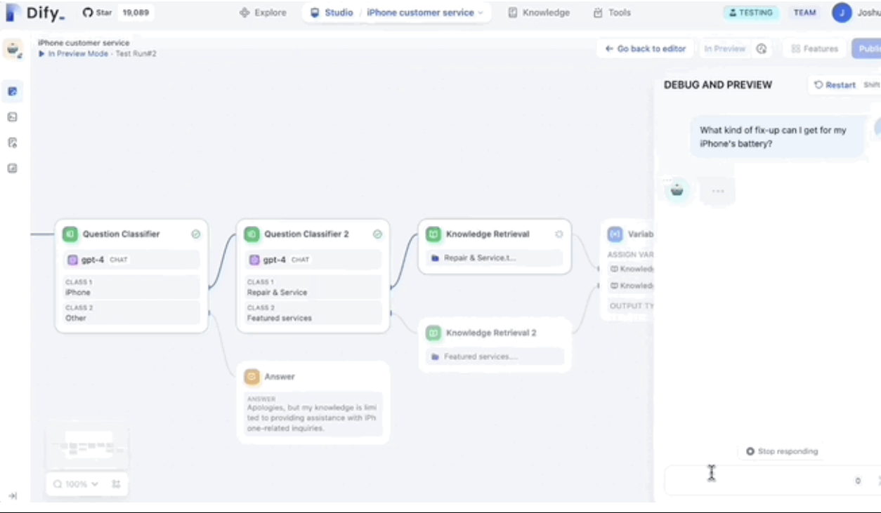Click the organize nodes icon beside zoom
The width and height of the screenshot is (881, 513).
pos(116,484)
